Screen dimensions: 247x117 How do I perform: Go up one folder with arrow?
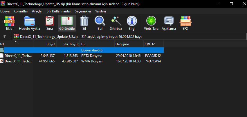pyautogui.click(x=5, y=36)
